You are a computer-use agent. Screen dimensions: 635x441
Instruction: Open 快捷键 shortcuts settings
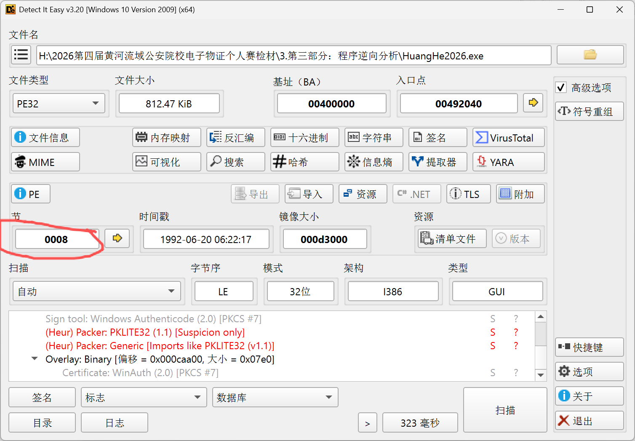(590, 347)
